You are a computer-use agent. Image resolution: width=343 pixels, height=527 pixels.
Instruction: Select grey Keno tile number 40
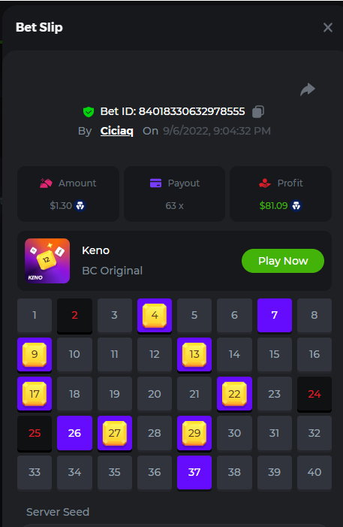point(314,473)
